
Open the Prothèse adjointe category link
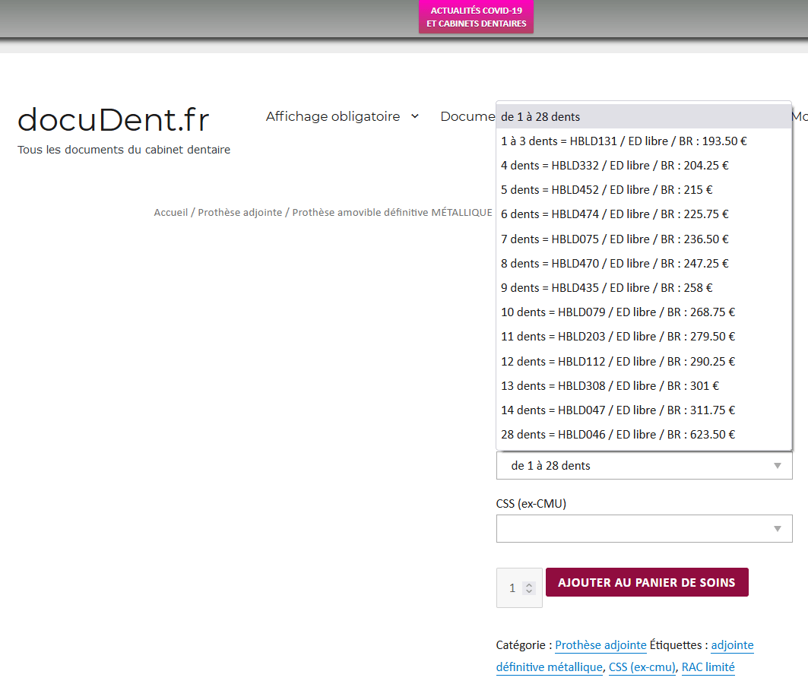coord(600,645)
